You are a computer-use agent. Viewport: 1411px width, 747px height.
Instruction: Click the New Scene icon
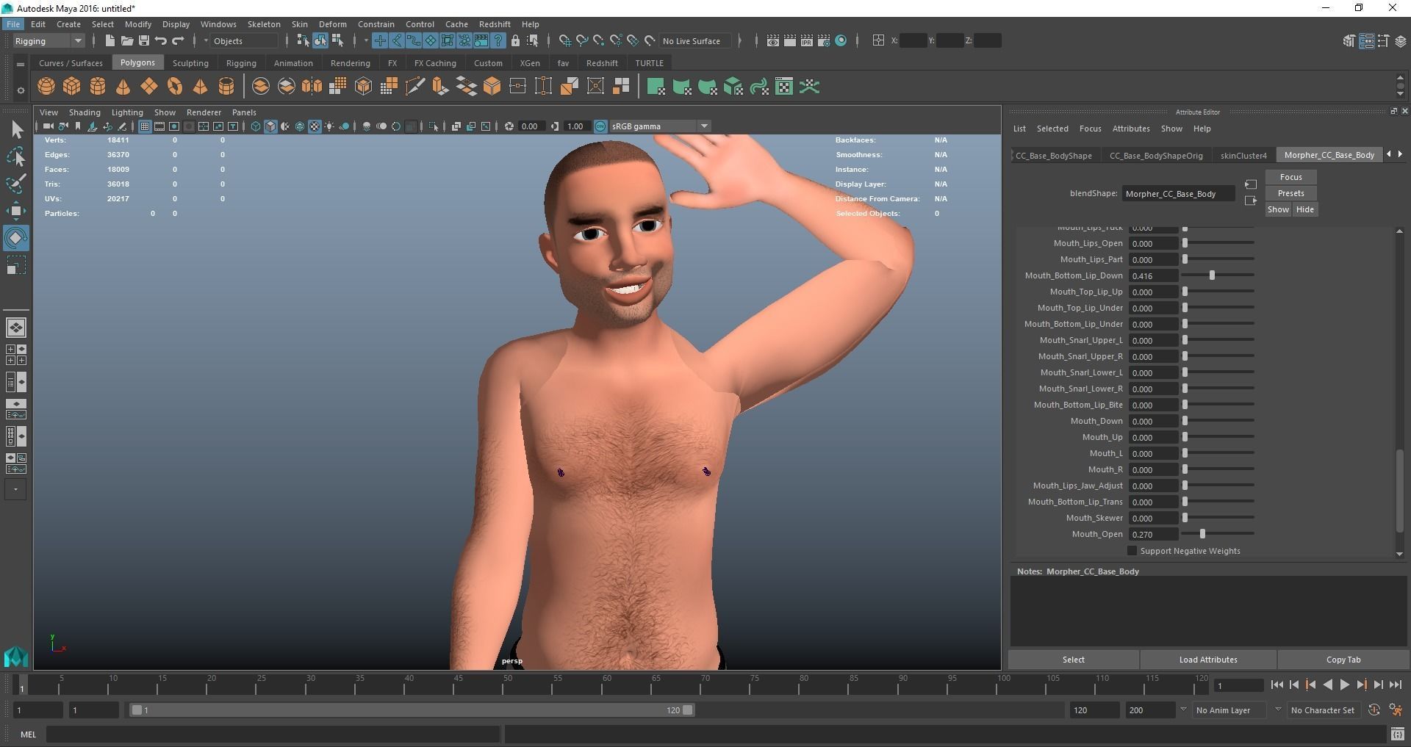[110, 41]
